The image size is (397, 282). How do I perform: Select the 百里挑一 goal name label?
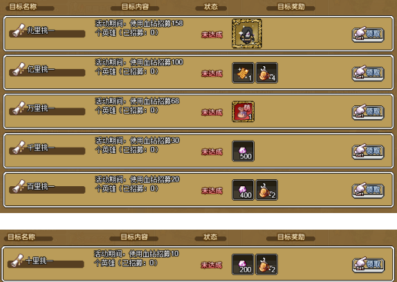pos(41,186)
